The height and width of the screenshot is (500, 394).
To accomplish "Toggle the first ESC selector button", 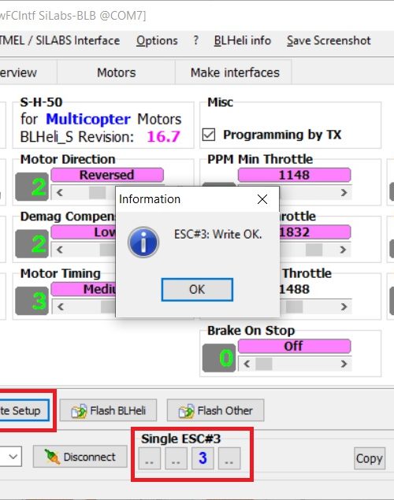I will pos(149,458).
